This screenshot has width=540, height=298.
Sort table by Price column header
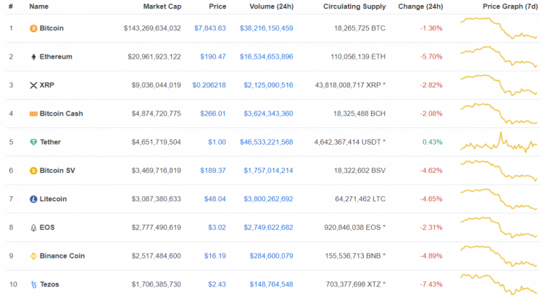point(217,7)
